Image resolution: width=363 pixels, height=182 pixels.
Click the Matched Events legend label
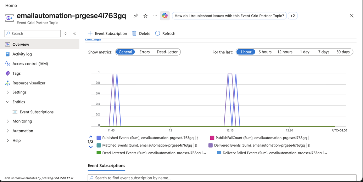tap(147, 146)
